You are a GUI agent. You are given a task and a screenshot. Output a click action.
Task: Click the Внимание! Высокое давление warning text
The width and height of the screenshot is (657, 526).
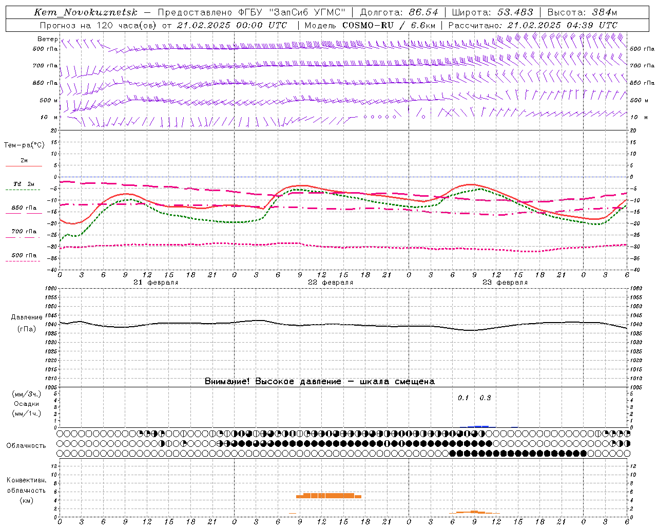pyautogui.click(x=320, y=382)
